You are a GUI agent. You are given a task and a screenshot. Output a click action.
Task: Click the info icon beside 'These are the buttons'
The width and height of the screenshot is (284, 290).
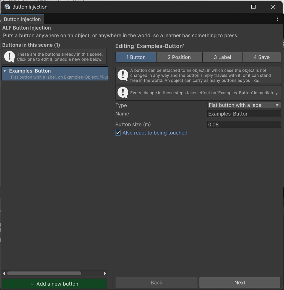[9, 57]
